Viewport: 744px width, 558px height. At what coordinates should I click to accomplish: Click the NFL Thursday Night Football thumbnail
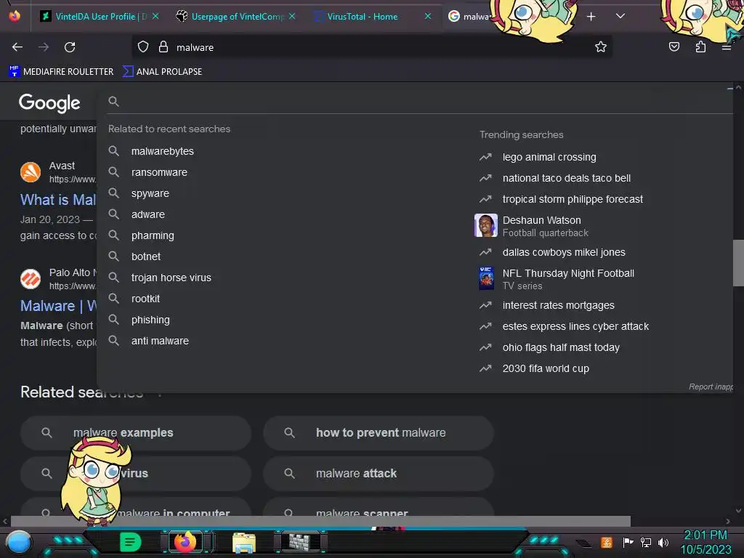coord(486,278)
